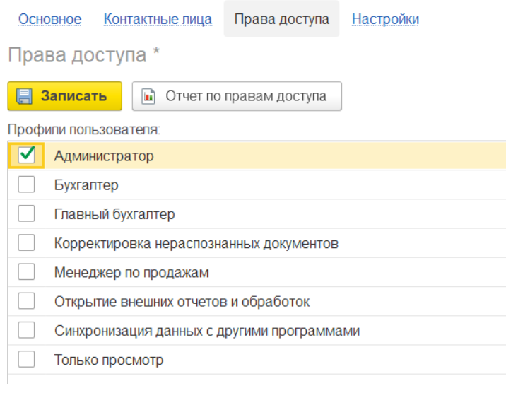Switch to the Основное tab
The width and height of the screenshot is (506, 393).
(49, 19)
